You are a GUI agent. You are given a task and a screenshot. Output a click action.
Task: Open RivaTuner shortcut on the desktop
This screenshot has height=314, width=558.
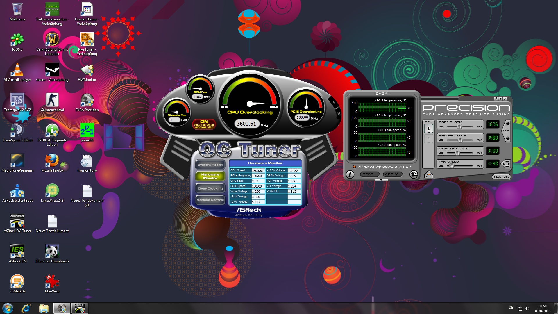[x=87, y=40]
